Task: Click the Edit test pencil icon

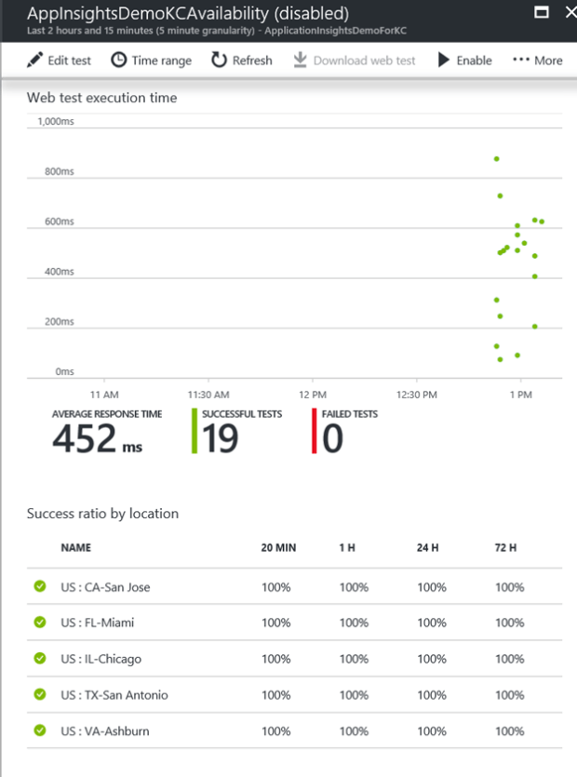Action: pyautogui.click(x=35, y=60)
